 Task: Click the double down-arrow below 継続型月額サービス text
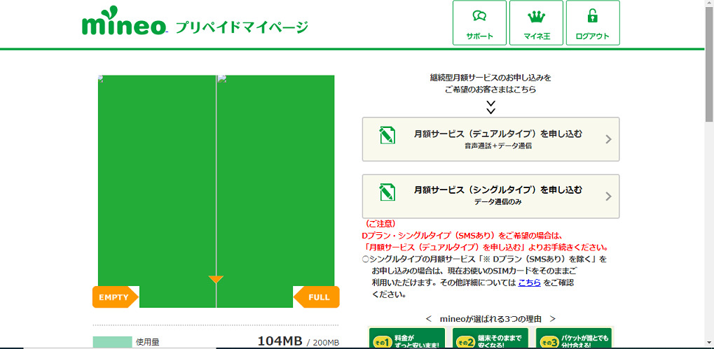coord(491,107)
